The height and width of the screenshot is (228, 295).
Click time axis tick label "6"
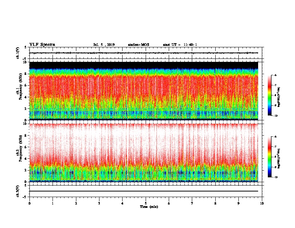coord(169,203)
